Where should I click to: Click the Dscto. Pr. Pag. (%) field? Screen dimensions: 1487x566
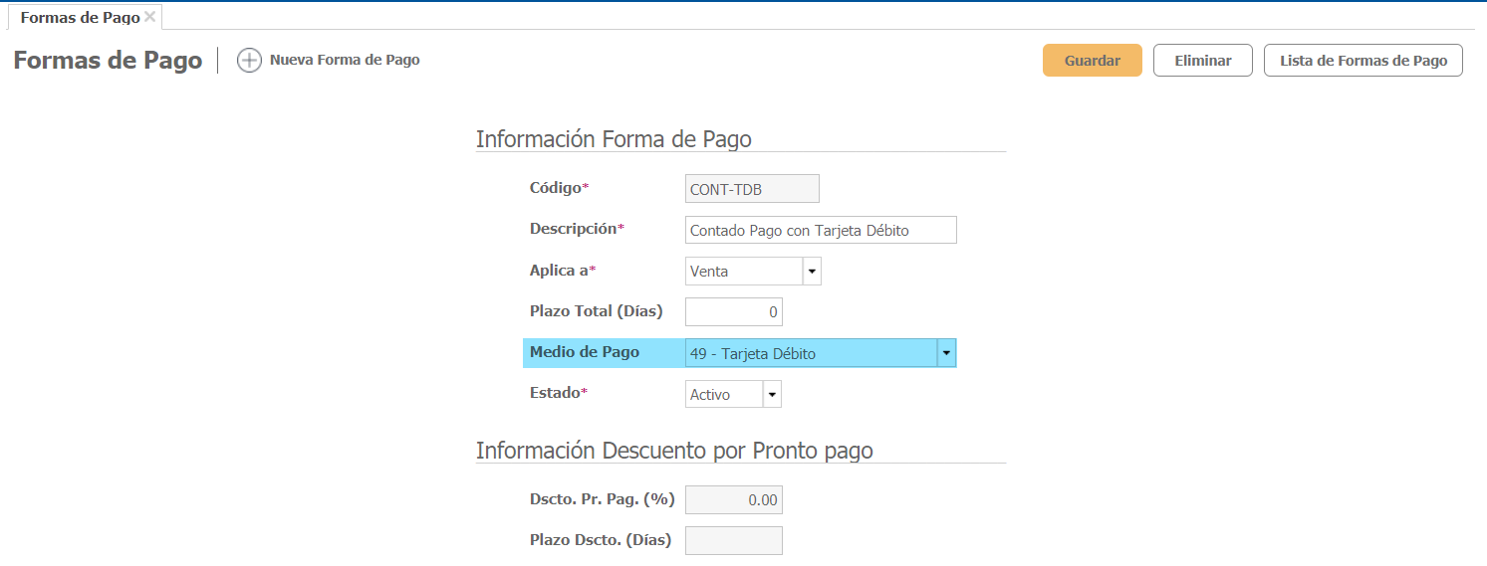point(734,499)
